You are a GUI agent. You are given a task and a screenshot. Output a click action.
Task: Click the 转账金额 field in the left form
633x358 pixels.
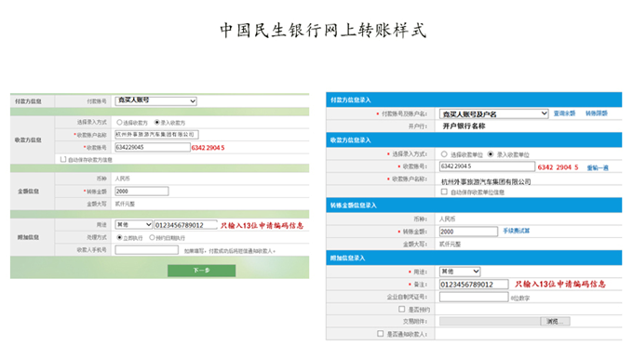point(141,192)
